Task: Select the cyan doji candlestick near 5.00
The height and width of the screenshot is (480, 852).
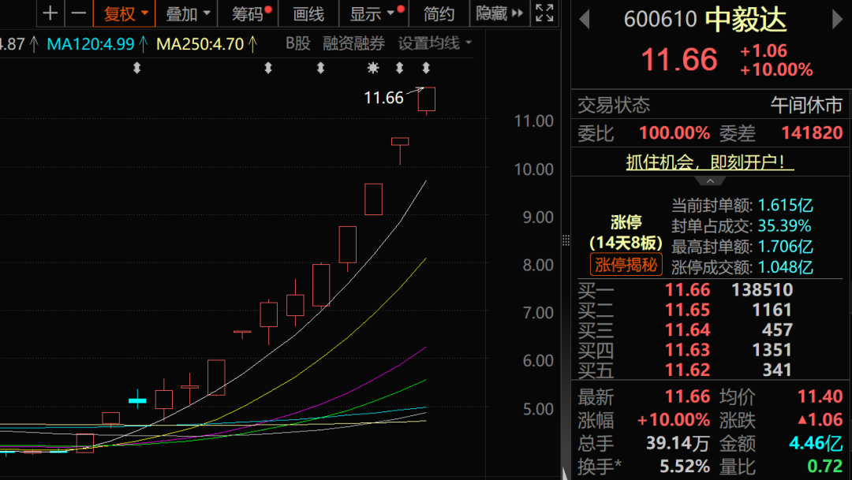Action: (137, 400)
